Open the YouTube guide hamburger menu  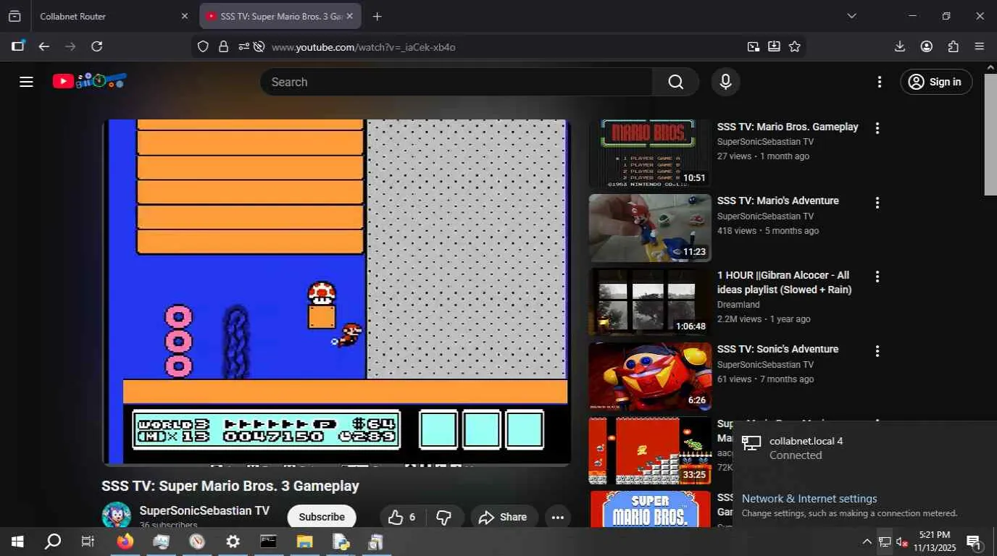(x=26, y=82)
